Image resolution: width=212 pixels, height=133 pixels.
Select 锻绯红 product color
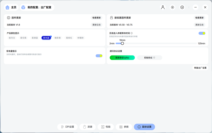click(x=69, y=38)
